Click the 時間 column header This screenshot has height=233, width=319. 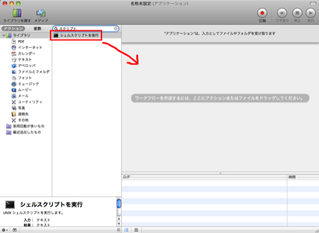(303, 177)
